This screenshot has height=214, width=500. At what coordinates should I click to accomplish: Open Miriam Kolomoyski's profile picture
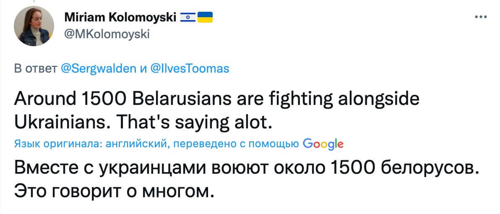[x=34, y=26]
